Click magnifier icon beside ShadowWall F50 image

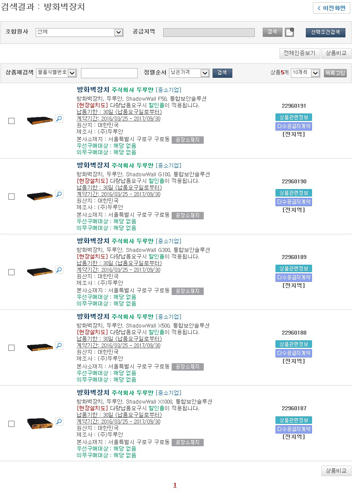59,118
